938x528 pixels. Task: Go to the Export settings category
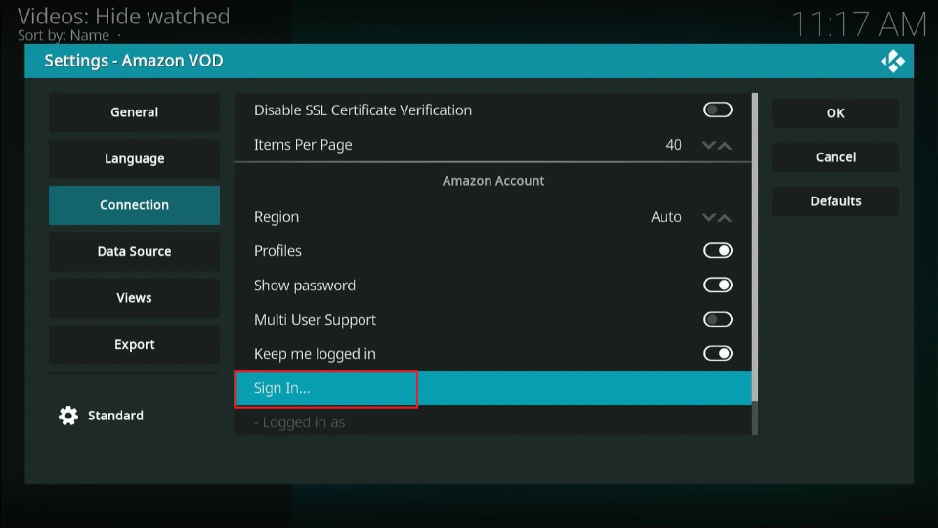point(134,345)
